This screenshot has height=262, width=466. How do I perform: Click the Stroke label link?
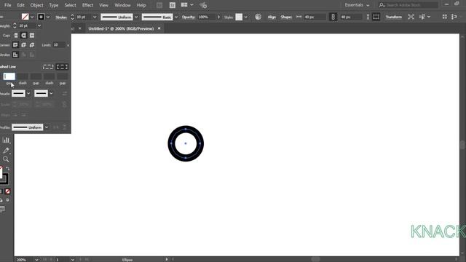click(61, 17)
